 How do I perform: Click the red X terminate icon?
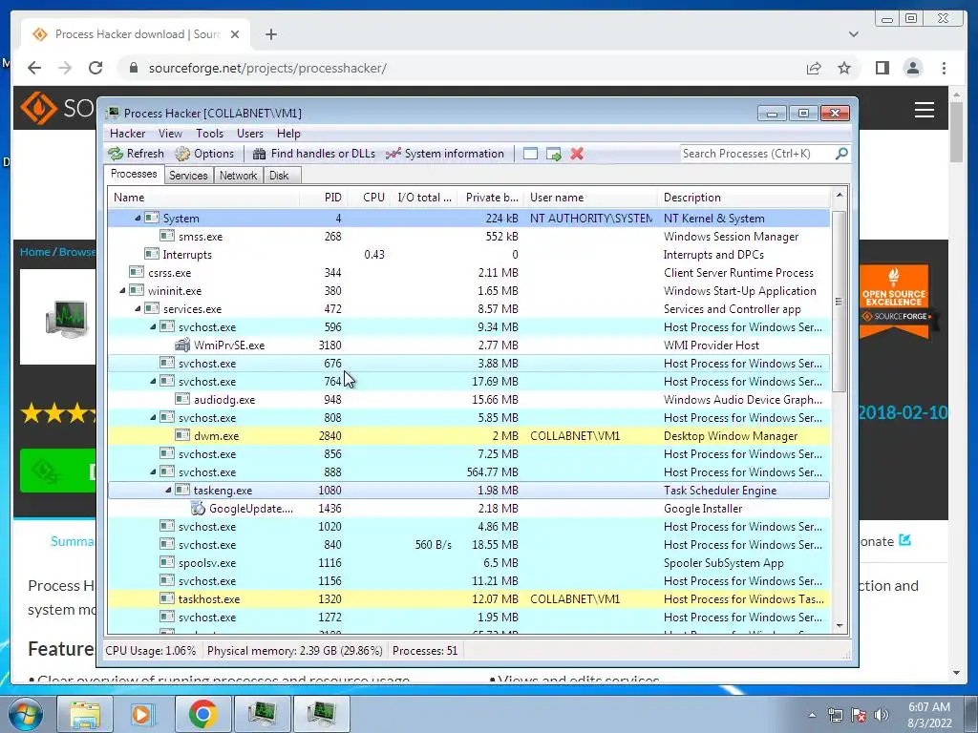[577, 154]
